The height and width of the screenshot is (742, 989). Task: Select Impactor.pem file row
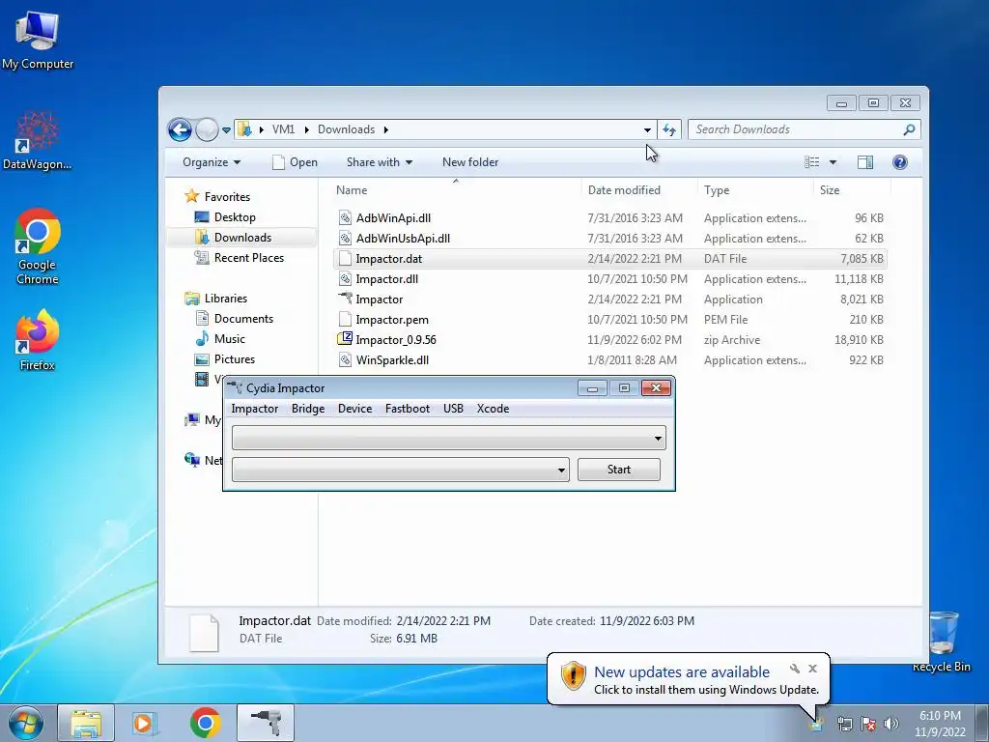[609, 319]
